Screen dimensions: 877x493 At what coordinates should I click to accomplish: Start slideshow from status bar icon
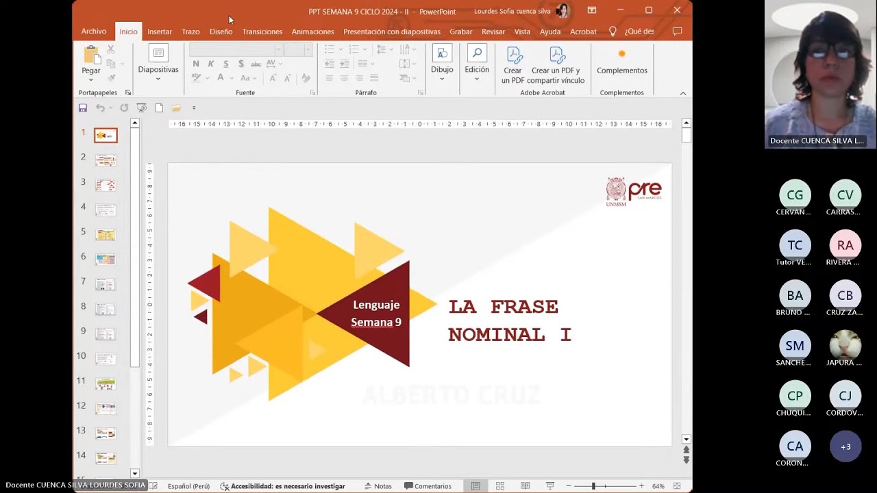click(549, 486)
